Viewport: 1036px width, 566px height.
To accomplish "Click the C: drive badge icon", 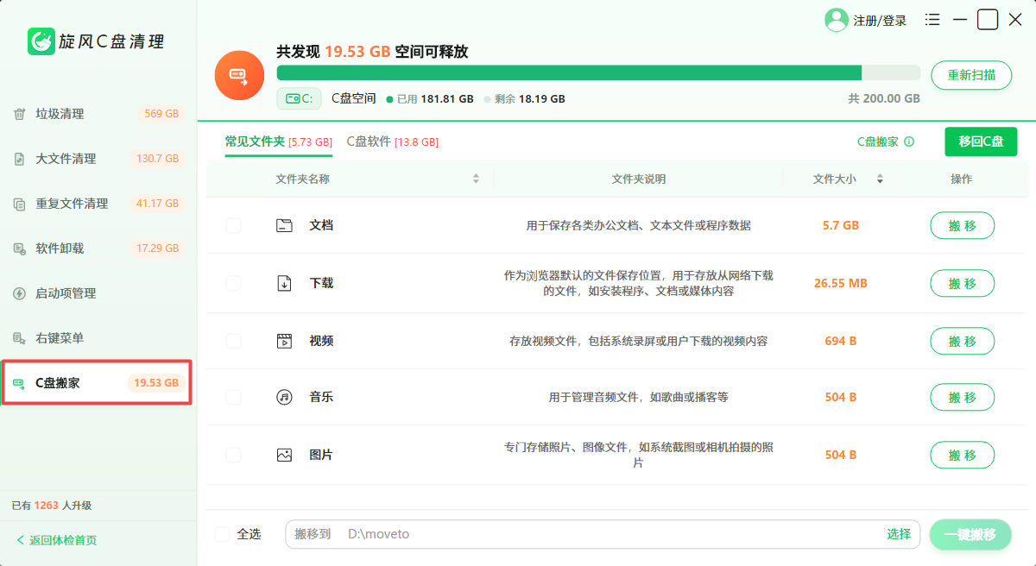I will pos(300,98).
